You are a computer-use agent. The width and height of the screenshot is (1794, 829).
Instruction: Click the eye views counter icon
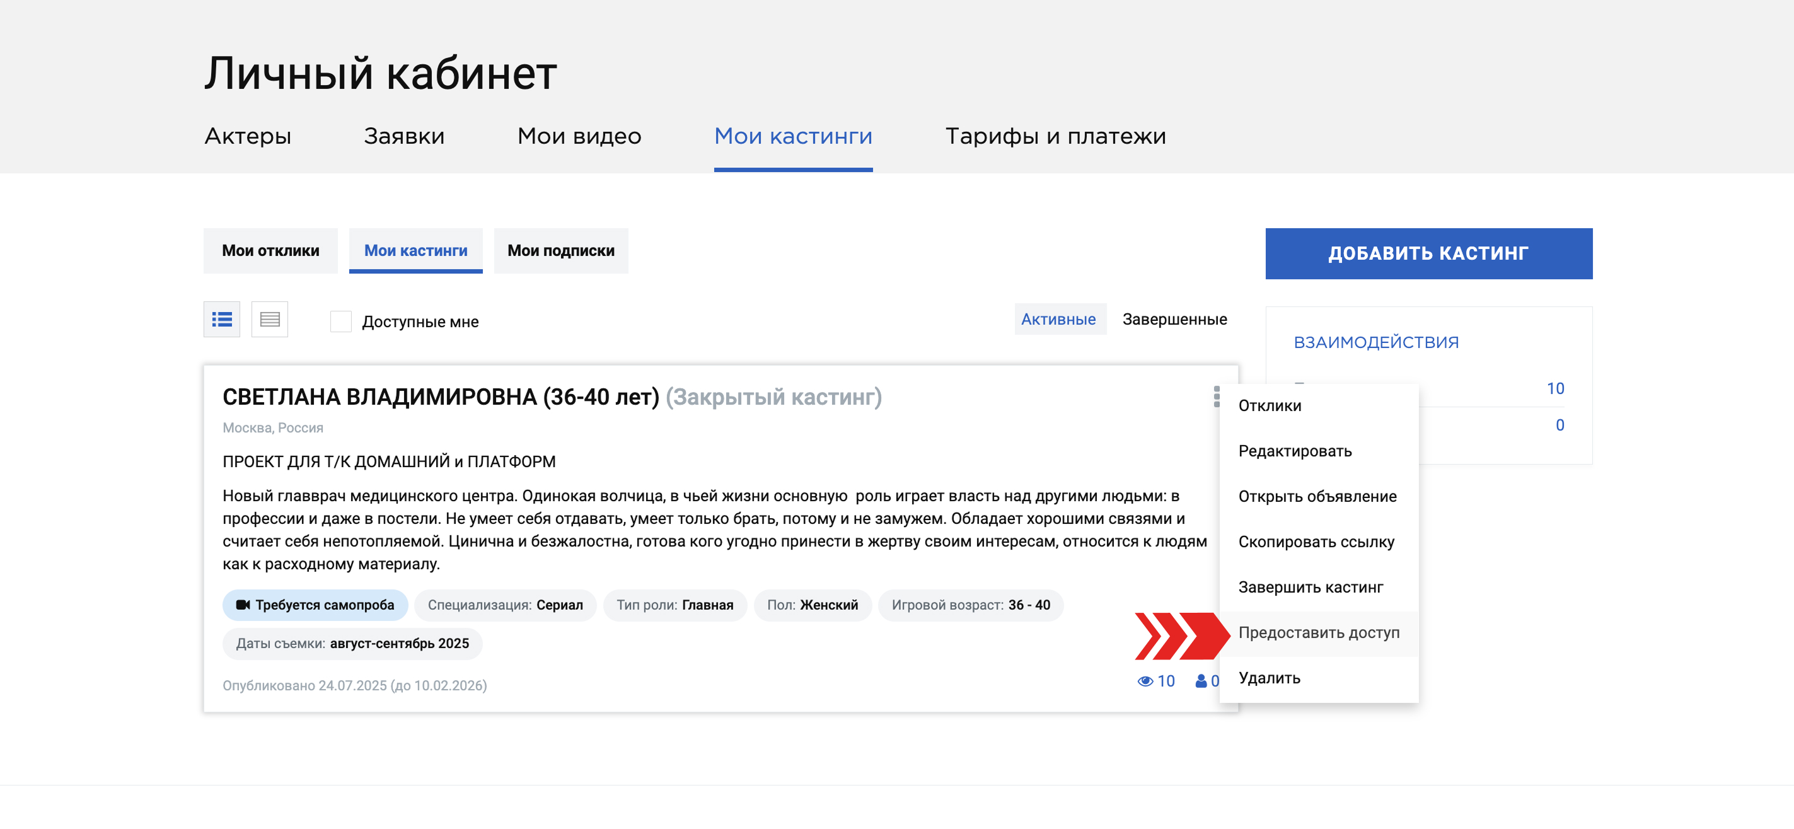coord(1145,681)
